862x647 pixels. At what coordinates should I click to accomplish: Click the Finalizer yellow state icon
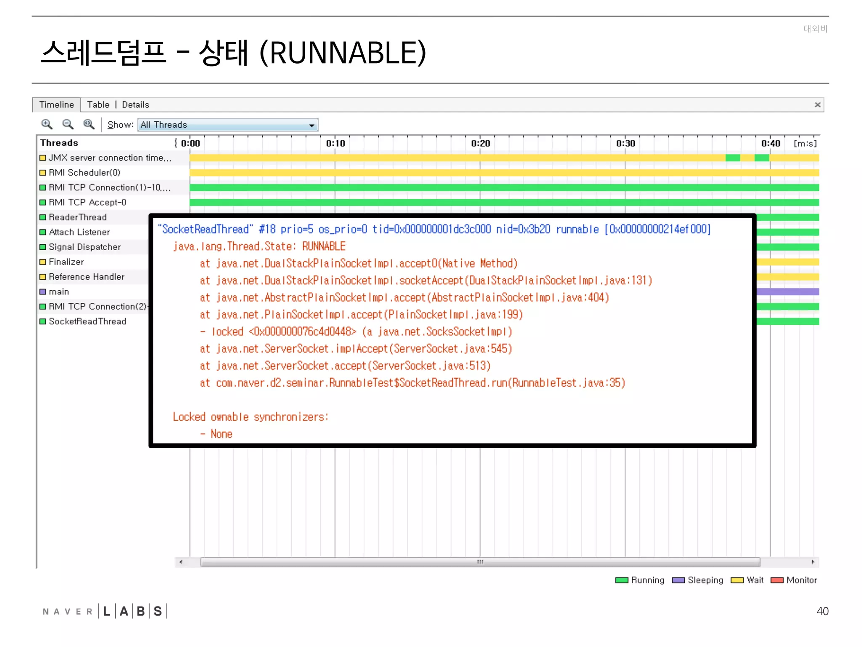[43, 262]
